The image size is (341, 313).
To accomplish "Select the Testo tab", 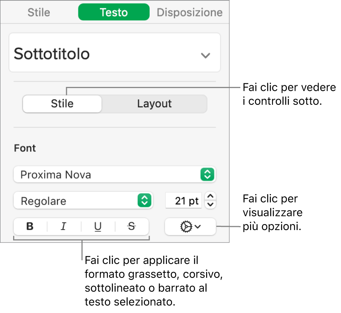I will (x=114, y=12).
